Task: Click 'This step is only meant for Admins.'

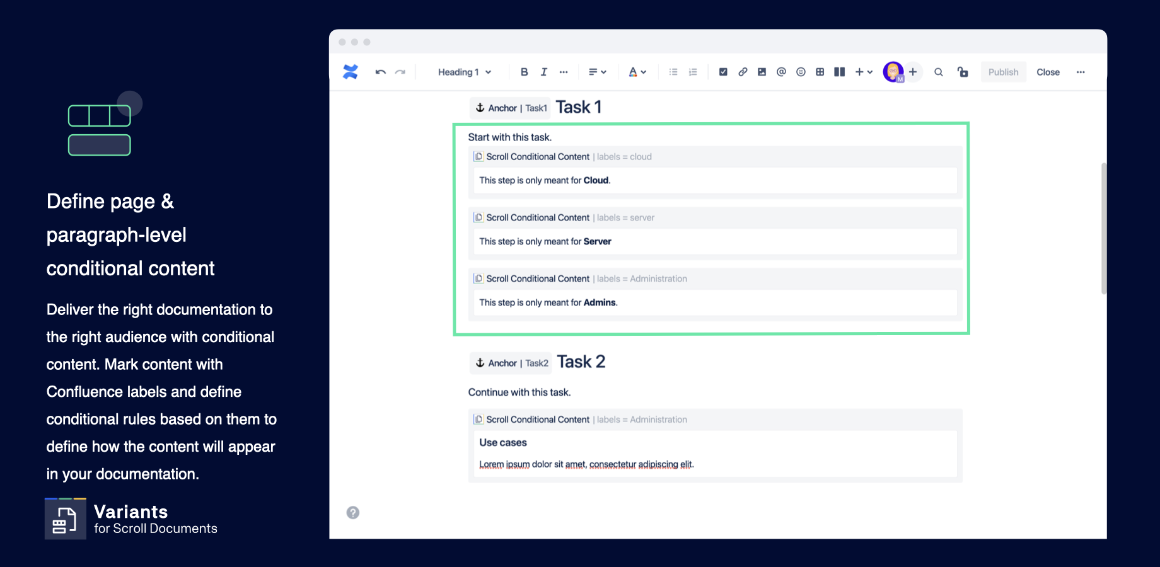Action: (x=548, y=302)
